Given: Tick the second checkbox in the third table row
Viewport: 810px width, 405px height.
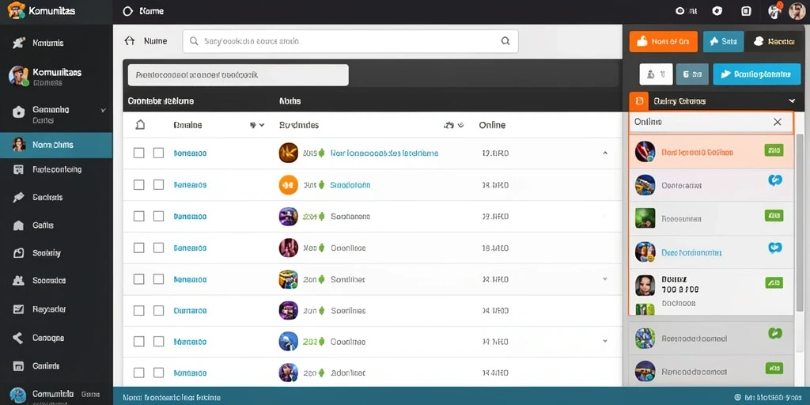Looking at the screenshot, I should click(158, 217).
